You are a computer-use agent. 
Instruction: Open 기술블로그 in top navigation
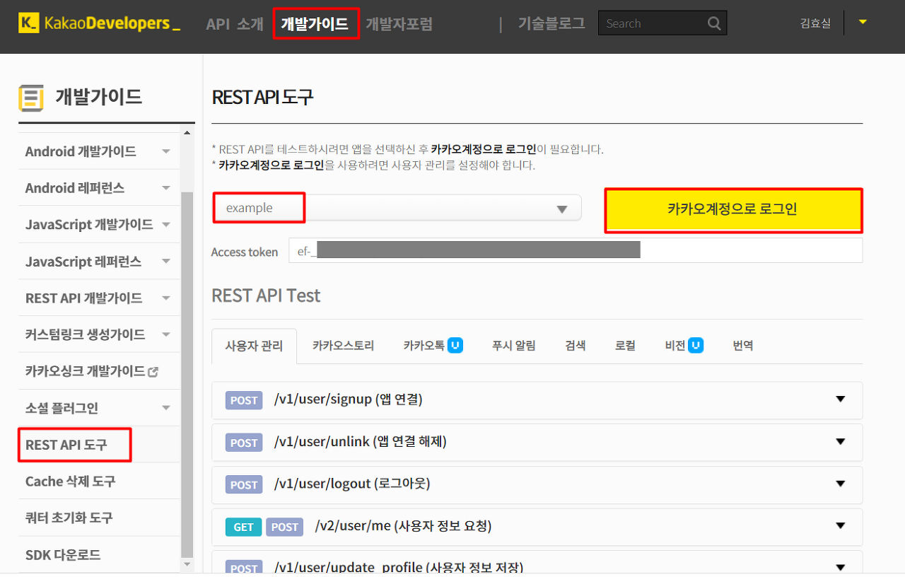551,23
